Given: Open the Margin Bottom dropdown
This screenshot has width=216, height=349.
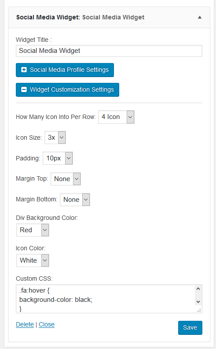Looking at the screenshot, I should coord(75,200).
